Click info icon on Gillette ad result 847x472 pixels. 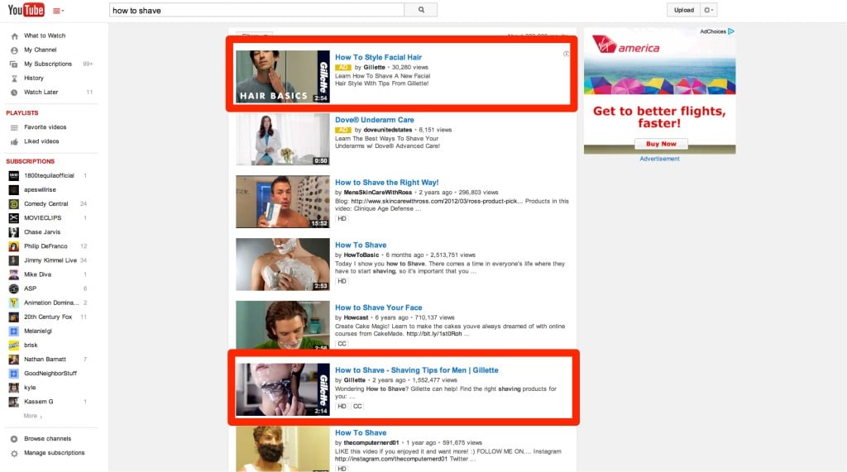pos(566,54)
